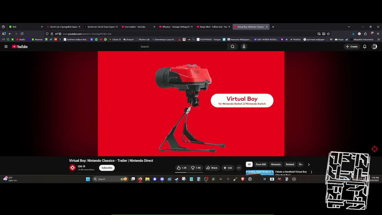Open Gmail bookmark icon

pos(3,39)
